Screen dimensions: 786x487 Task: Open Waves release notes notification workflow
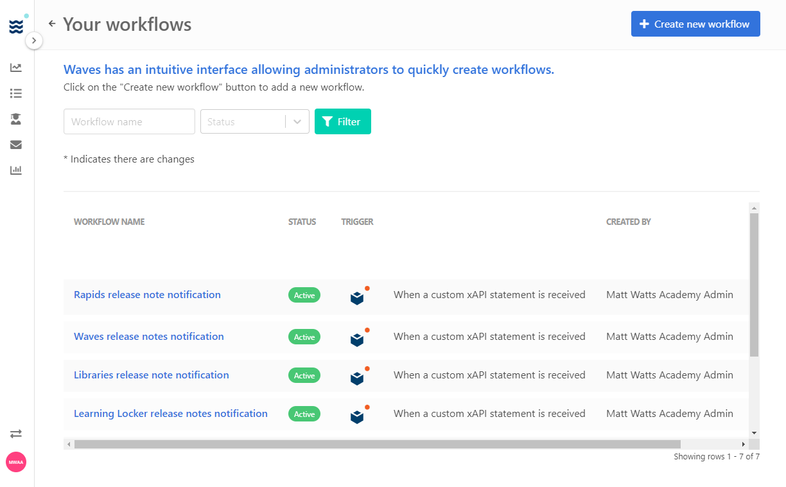149,337
